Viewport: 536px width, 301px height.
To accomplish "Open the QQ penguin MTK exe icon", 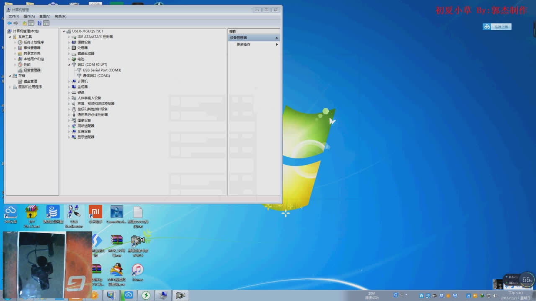I will tap(116, 275).
